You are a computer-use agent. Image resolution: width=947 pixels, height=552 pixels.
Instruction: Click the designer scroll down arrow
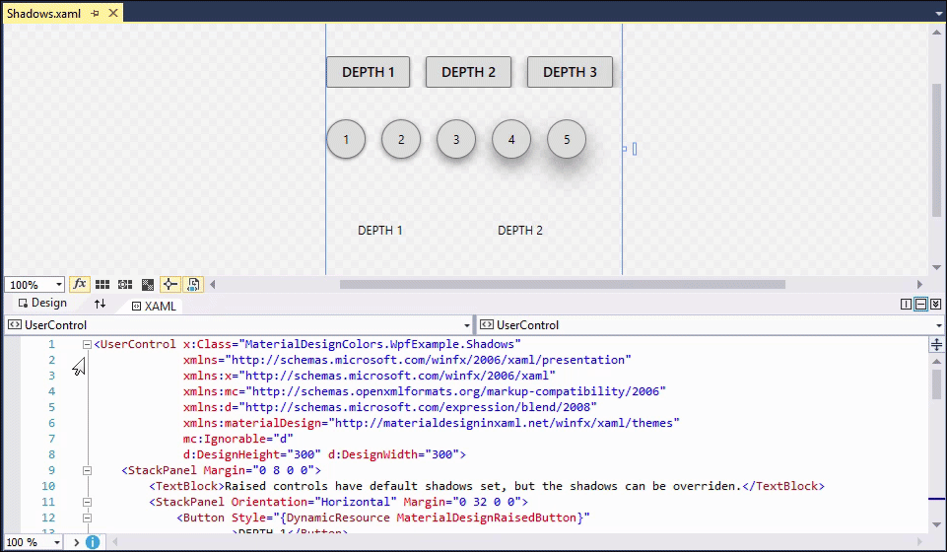(x=936, y=267)
